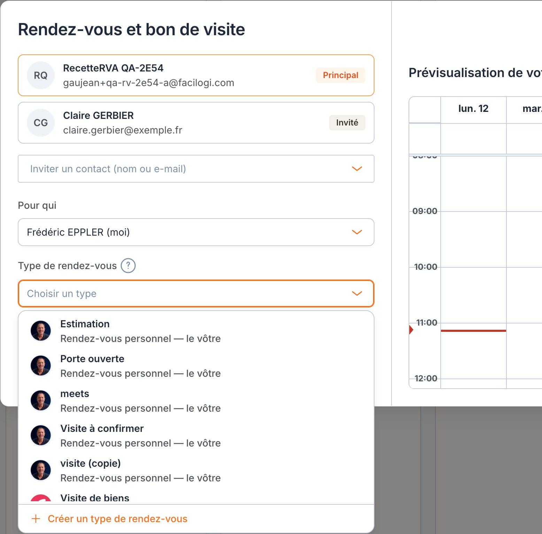The height and width of the screenshot is (534, 542).
Task: Click the Invité badge on Claire GERBIER
Action: coord(347,123)
